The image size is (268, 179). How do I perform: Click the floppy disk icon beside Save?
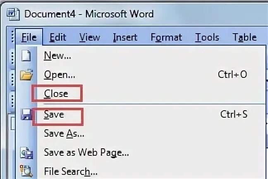[x=26, y=114]
